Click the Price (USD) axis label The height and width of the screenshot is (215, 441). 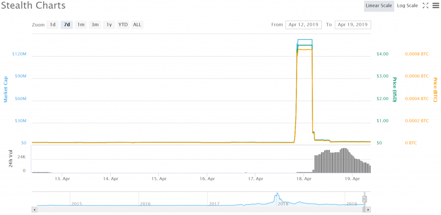394,89
